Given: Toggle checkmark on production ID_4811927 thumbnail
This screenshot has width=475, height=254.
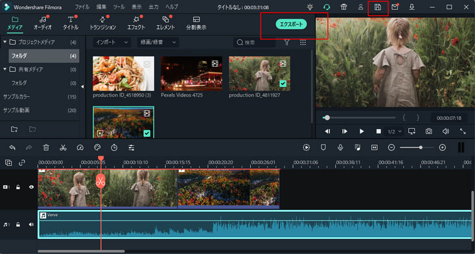Looking at the screenshot, I should pos(283,83).
